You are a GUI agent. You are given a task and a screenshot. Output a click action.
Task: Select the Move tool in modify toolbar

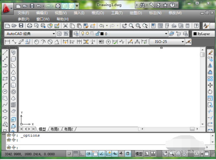pyautogui.click(x=210, y=85)
